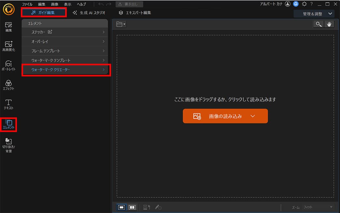This screenshot has height=213, width=340.
Task: Open the 編集 menu in menu bar
Action: [42, 4]
